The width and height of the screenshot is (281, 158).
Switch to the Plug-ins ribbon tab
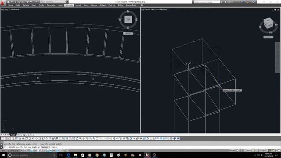(x=112, y=5)
